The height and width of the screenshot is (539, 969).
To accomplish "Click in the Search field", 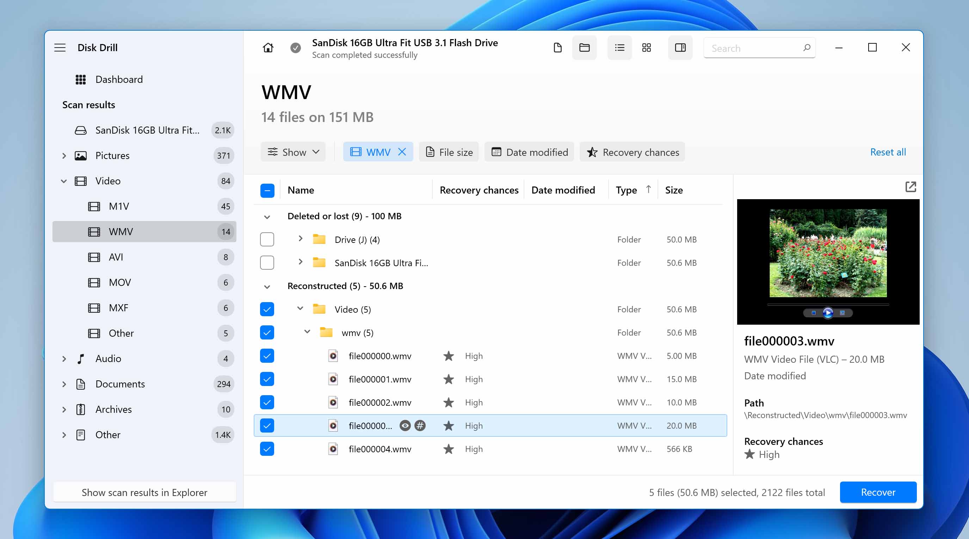I will point(759,48).
